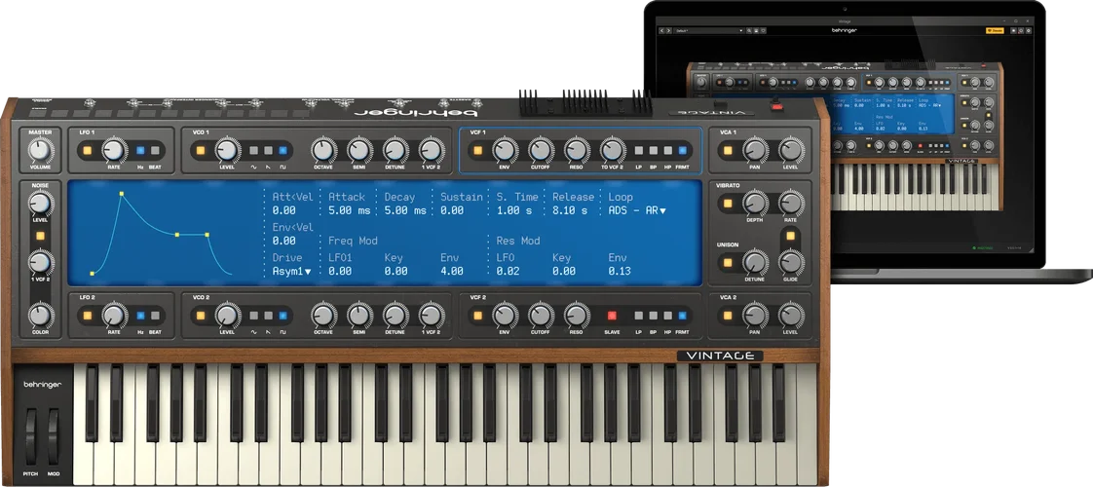
Task: Click the Glide knob
Action: [x=790, y=263]
